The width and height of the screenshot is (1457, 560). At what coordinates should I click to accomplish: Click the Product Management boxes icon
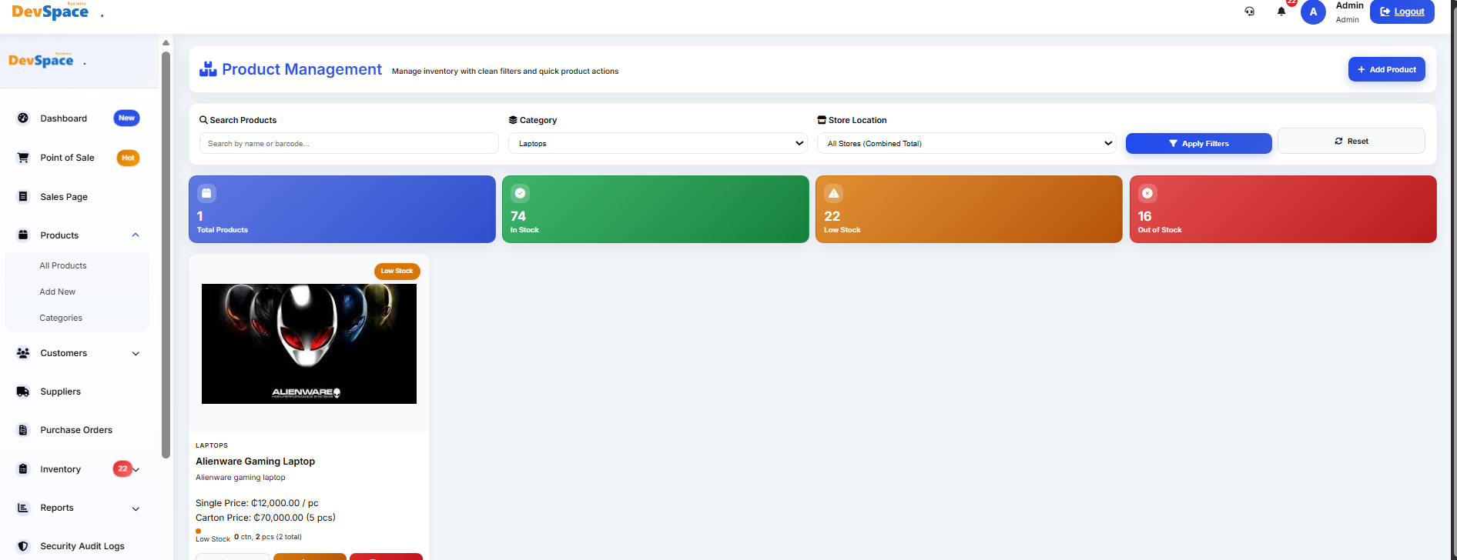pos(208,69)
